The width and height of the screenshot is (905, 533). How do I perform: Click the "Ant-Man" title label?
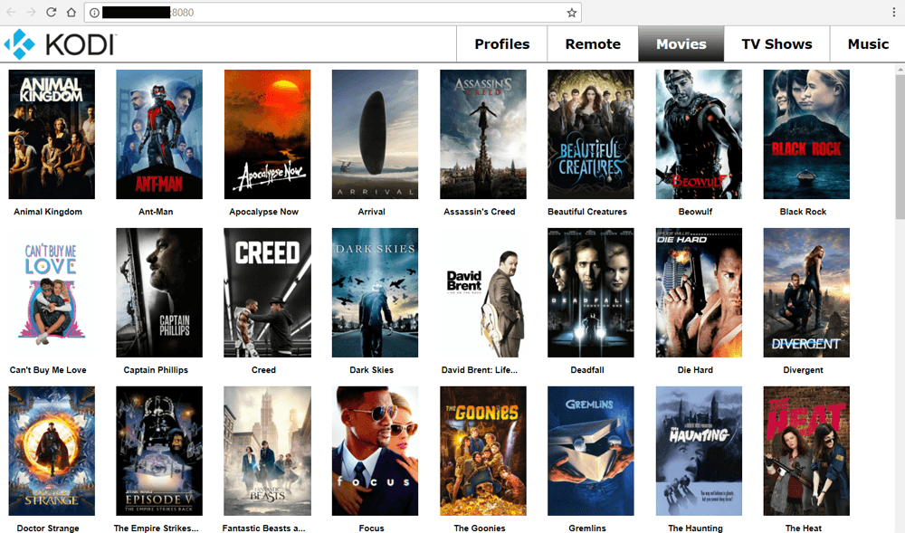156,212
